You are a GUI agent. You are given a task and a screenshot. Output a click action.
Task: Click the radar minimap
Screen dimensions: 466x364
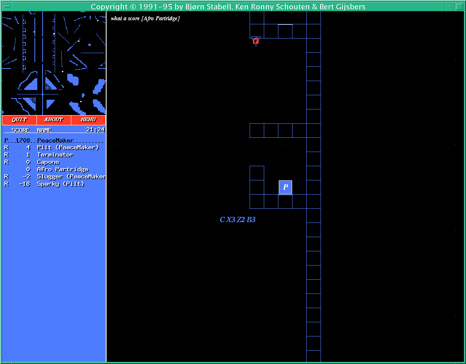(x=54, y=63)
